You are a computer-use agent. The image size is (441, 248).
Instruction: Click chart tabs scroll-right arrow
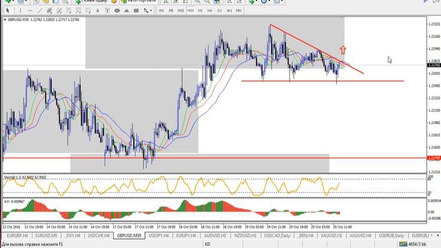click(x=438, y=236)
